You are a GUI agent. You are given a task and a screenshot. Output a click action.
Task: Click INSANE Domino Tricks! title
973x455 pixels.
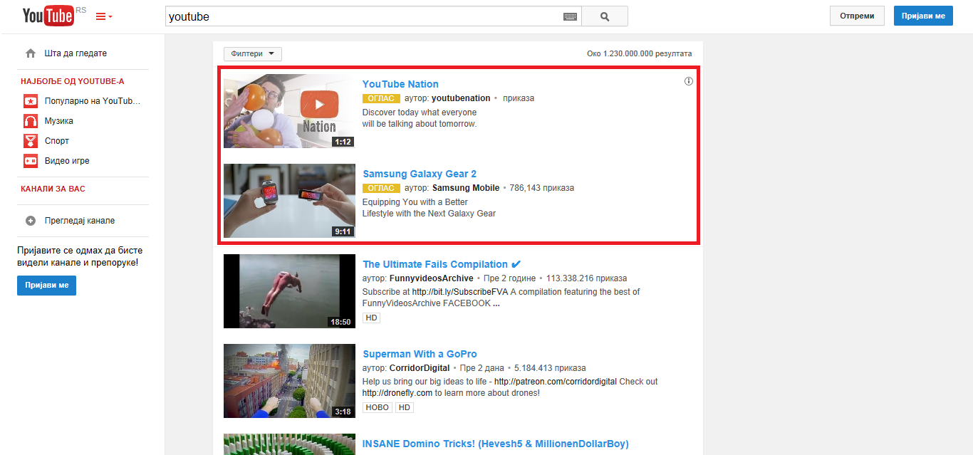(x=496, y=444)
